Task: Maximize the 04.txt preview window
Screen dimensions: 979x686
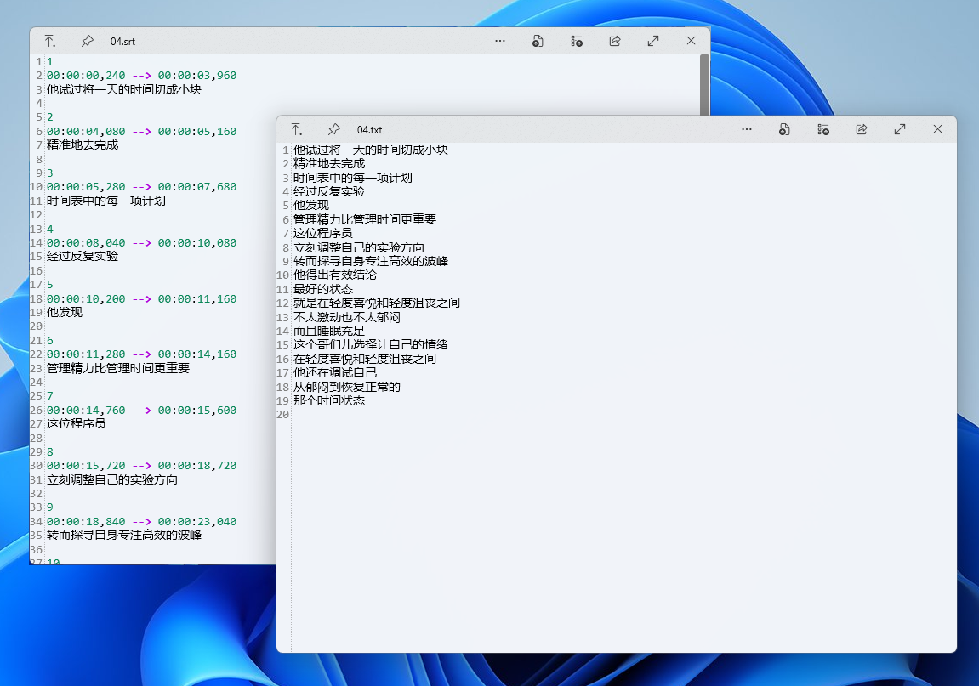Action: click(x=900, y=129)
